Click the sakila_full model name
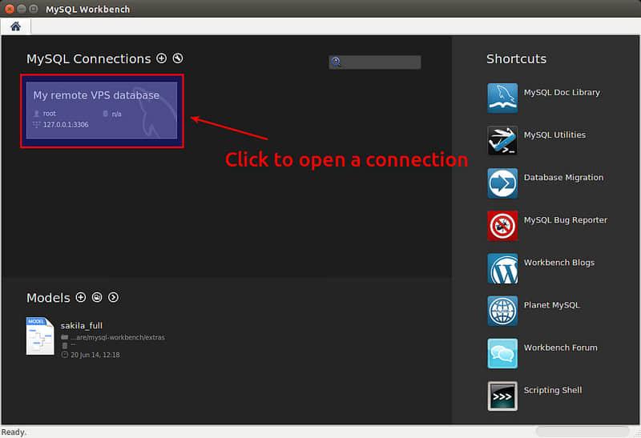 [x=82, y=326]
